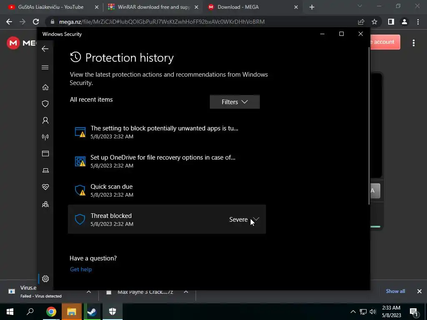This screenshot has width=427, height=320.
Task: Open Steam from the taskbar
Action: click(92, 312)
